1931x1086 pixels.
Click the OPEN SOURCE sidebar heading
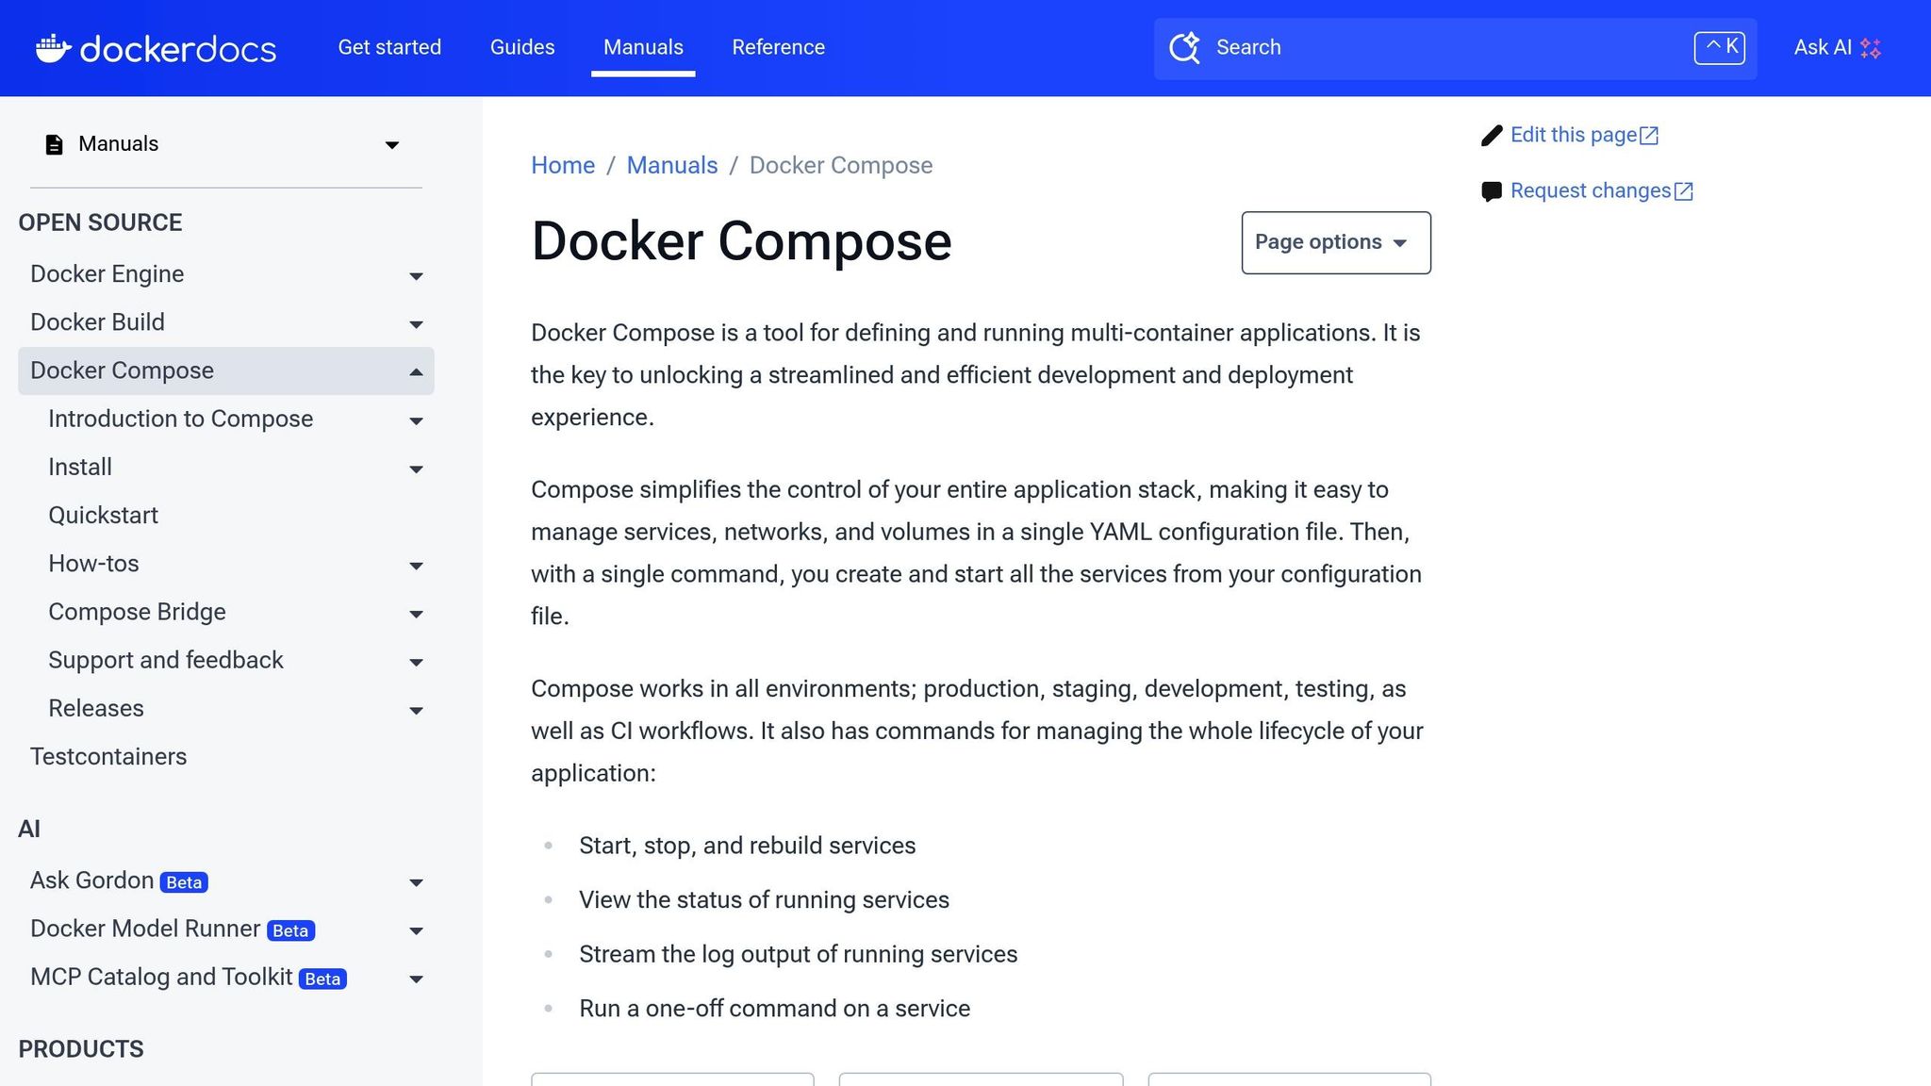(100, 222)
